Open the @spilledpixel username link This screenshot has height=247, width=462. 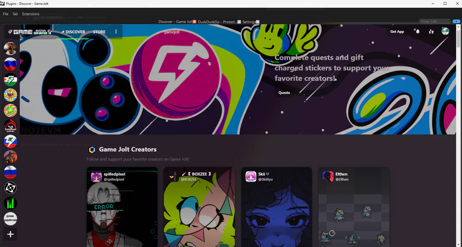point(114,179)
